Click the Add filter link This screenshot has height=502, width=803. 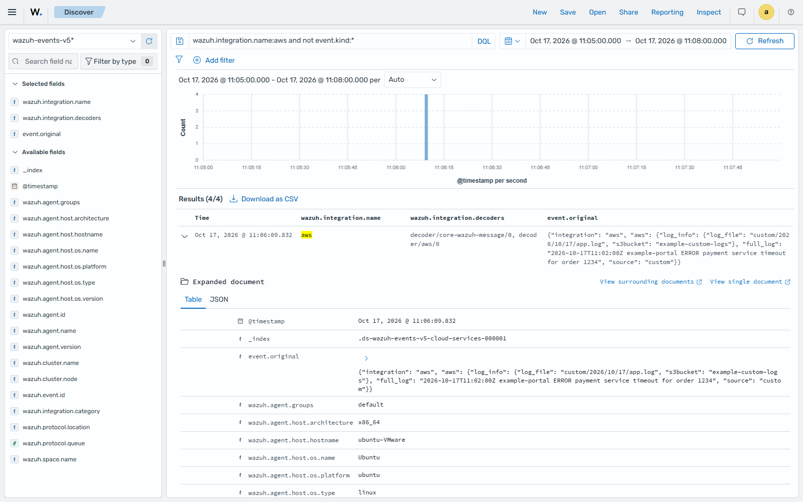pos(214,60)
